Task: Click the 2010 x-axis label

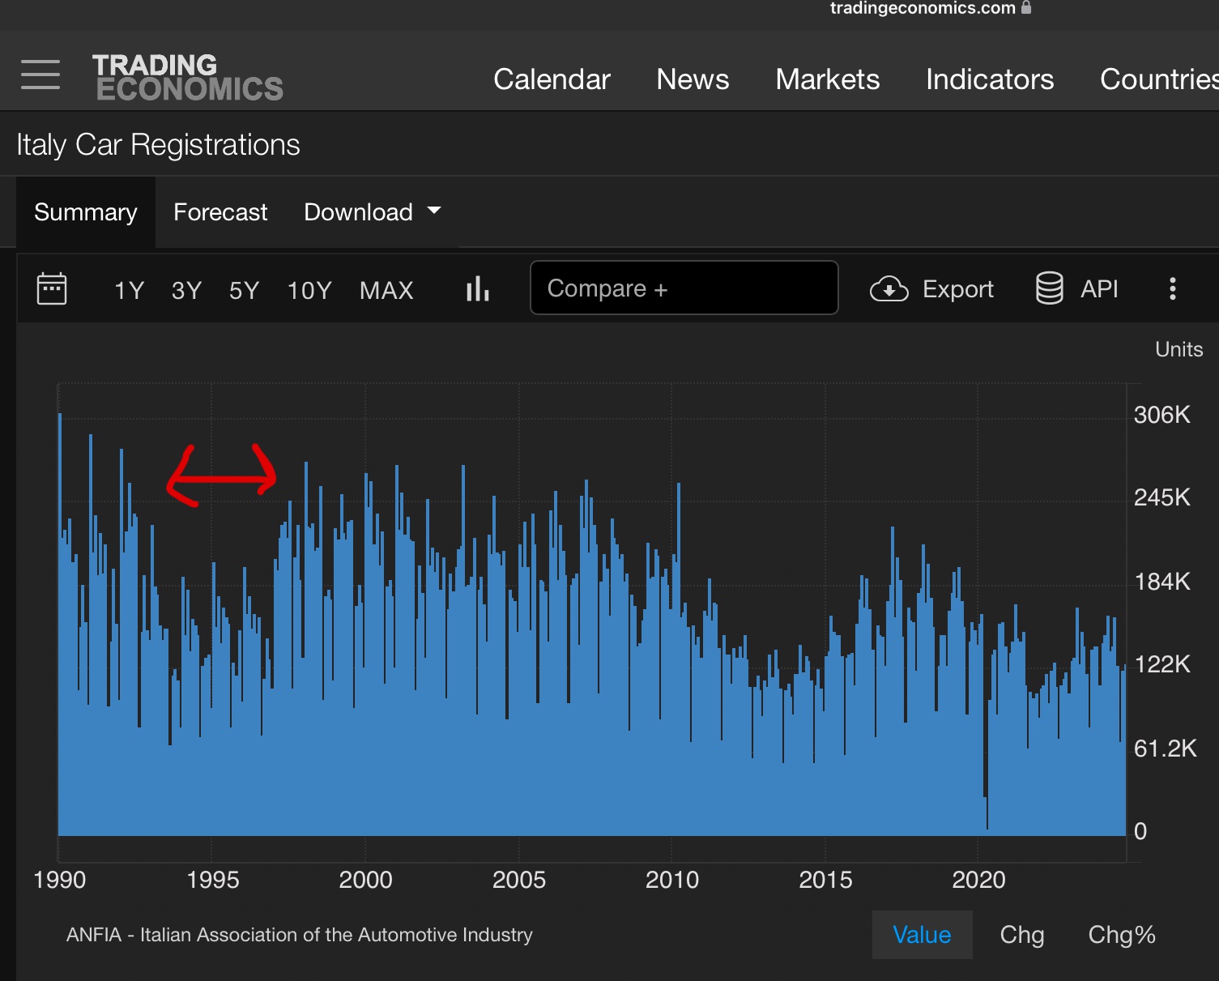Action: tap(671, 880)
